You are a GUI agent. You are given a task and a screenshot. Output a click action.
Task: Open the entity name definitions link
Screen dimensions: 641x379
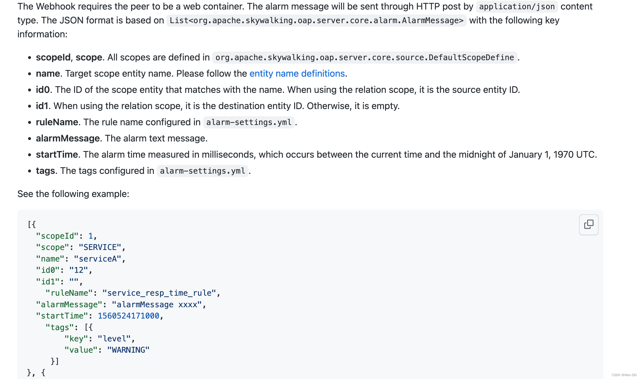pyautogui.click(x=297, y=73)
